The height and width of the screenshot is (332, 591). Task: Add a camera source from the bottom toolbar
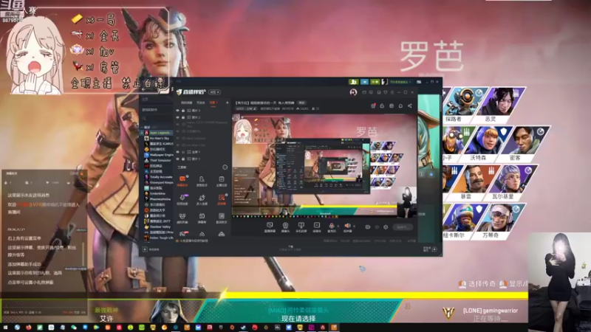pos(285,226)
